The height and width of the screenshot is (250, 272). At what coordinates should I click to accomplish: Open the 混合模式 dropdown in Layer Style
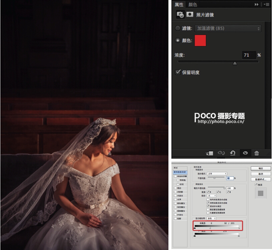click(217, 174)
